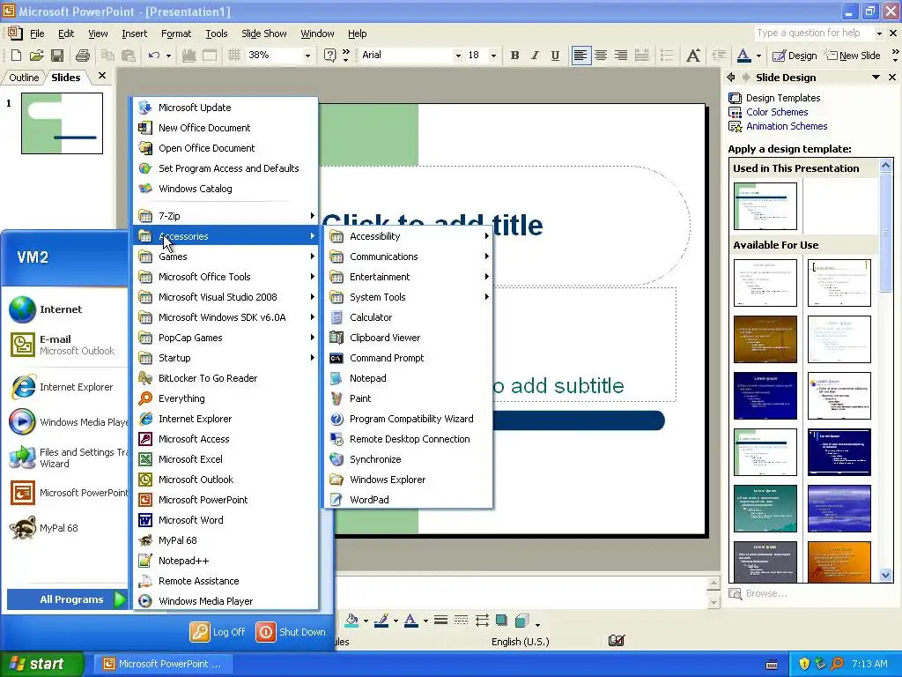902x677 pixels.
Task: Click the Shut Down button
Action: (291, 631)
